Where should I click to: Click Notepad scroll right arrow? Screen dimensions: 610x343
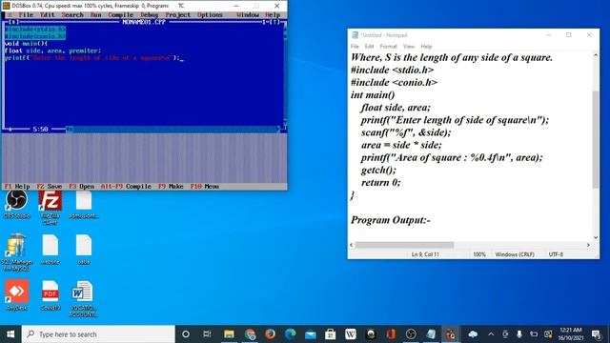[x=588, y=245]
